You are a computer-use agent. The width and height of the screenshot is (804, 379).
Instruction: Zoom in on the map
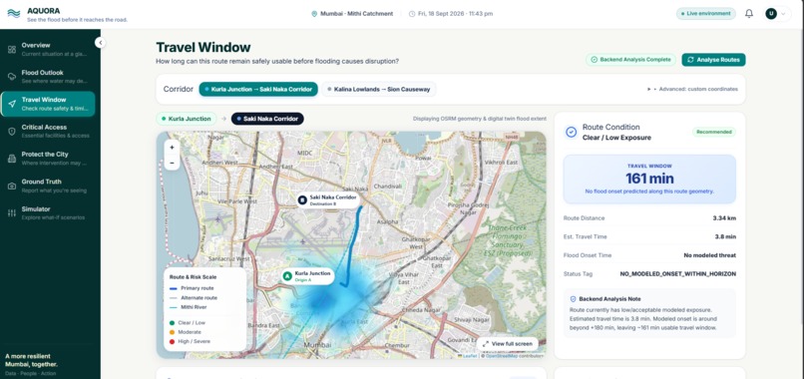tap(172, 148)
